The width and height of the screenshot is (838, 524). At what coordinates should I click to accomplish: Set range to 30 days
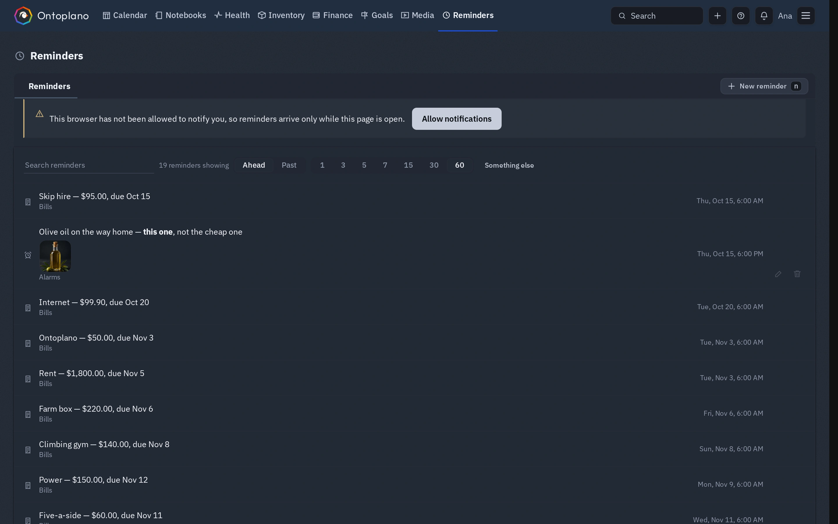pyautogui.click(x=434, y=165)
